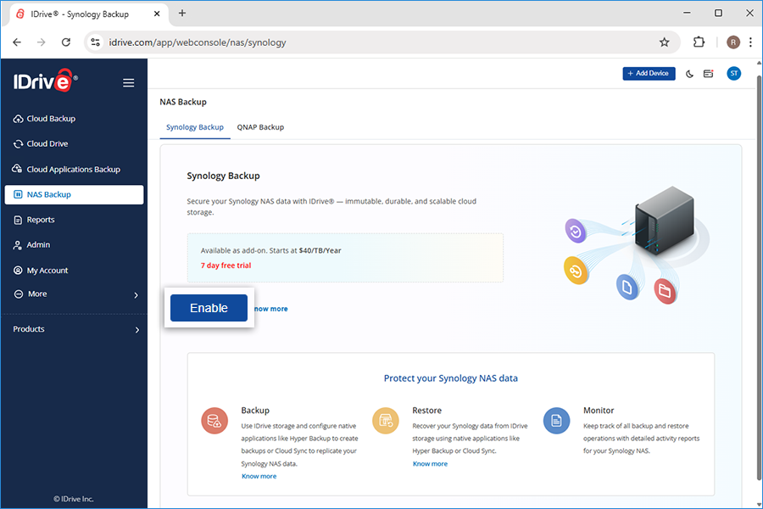763x509 pixels.
Task: Click the Products label in sidebar
Action: [29, 329]
